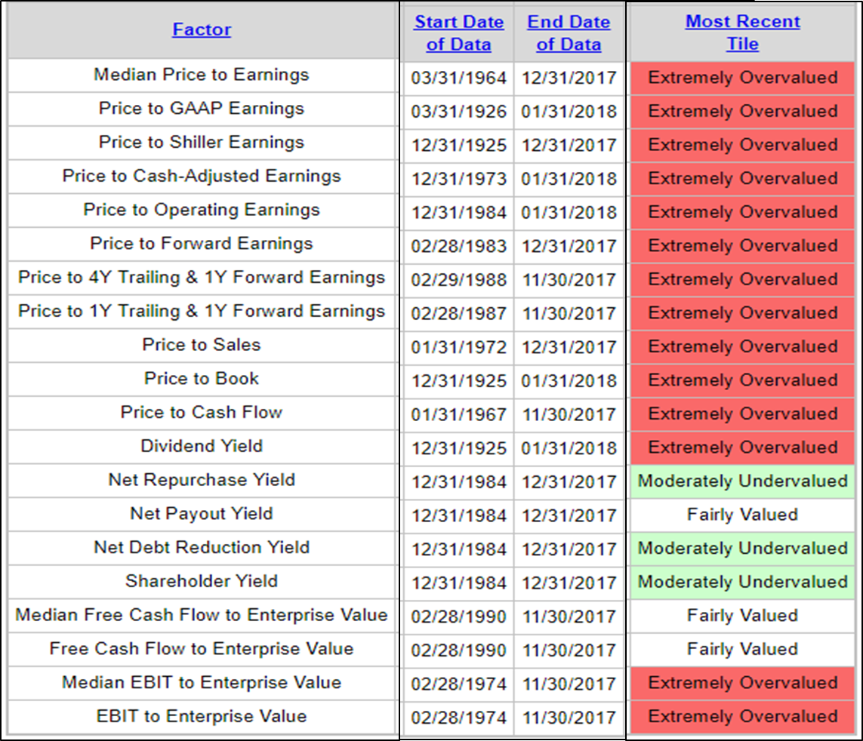Open the Most Recent Tile header link
Viewport: 863px width, 741px height.
point(742,33)
